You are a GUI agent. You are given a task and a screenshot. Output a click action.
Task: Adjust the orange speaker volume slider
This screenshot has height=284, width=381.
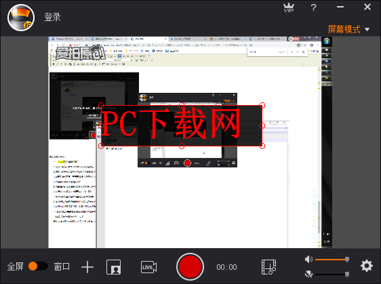point(332,260)
